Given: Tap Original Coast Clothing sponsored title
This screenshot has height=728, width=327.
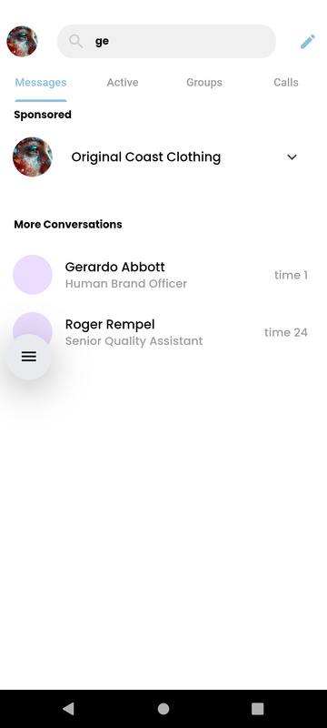Looking at the screenshot, I should pyautogui.click(x=146, y=157).
